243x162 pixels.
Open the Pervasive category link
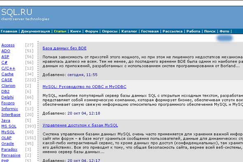click(x=11, y=155)
